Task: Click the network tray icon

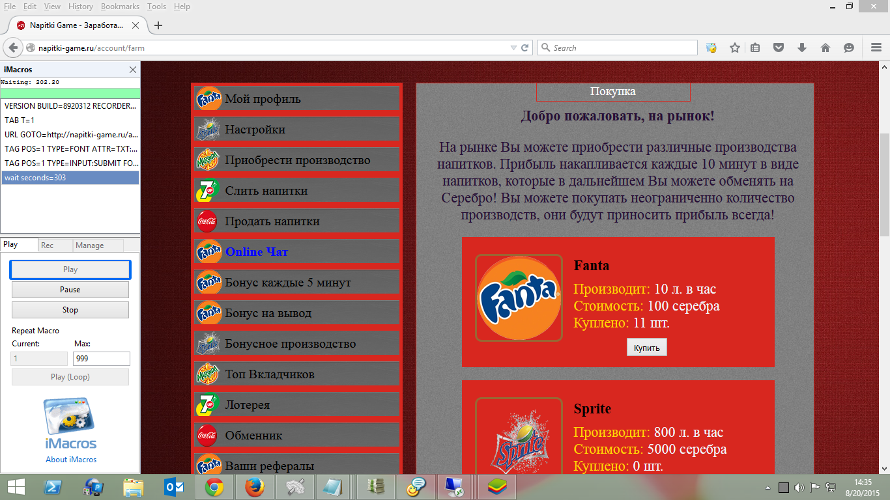Action: point(831,487)
